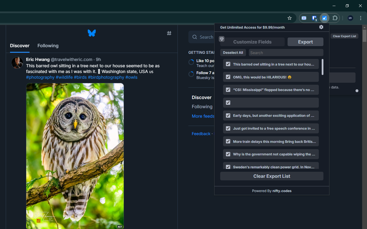Click the Search field inside the export popup
This screenshot has height=229, width=367.
click(286, 53)
